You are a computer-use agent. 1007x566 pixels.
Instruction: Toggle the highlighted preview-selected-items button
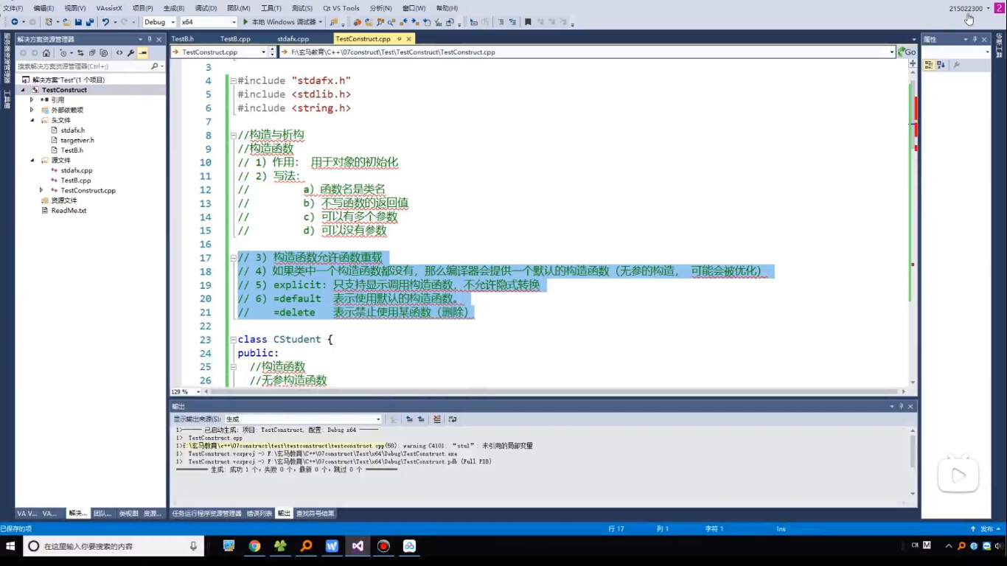(142, 53)
